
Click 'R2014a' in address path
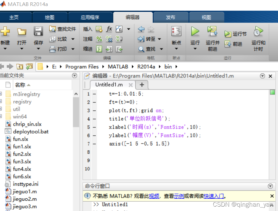point(146,67)
